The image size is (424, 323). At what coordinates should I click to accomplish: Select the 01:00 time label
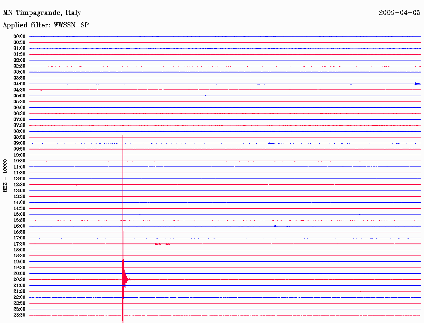click(x=19, y=48)
